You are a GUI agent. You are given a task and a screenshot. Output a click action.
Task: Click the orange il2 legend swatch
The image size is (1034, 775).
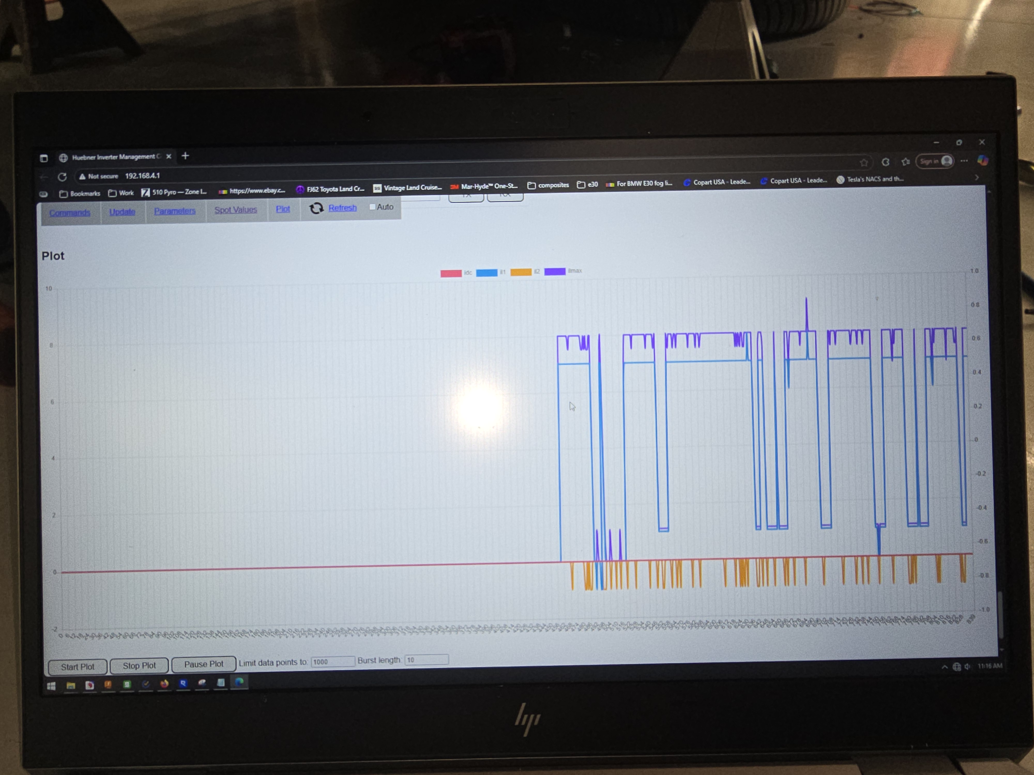click(x=521, y=272)
